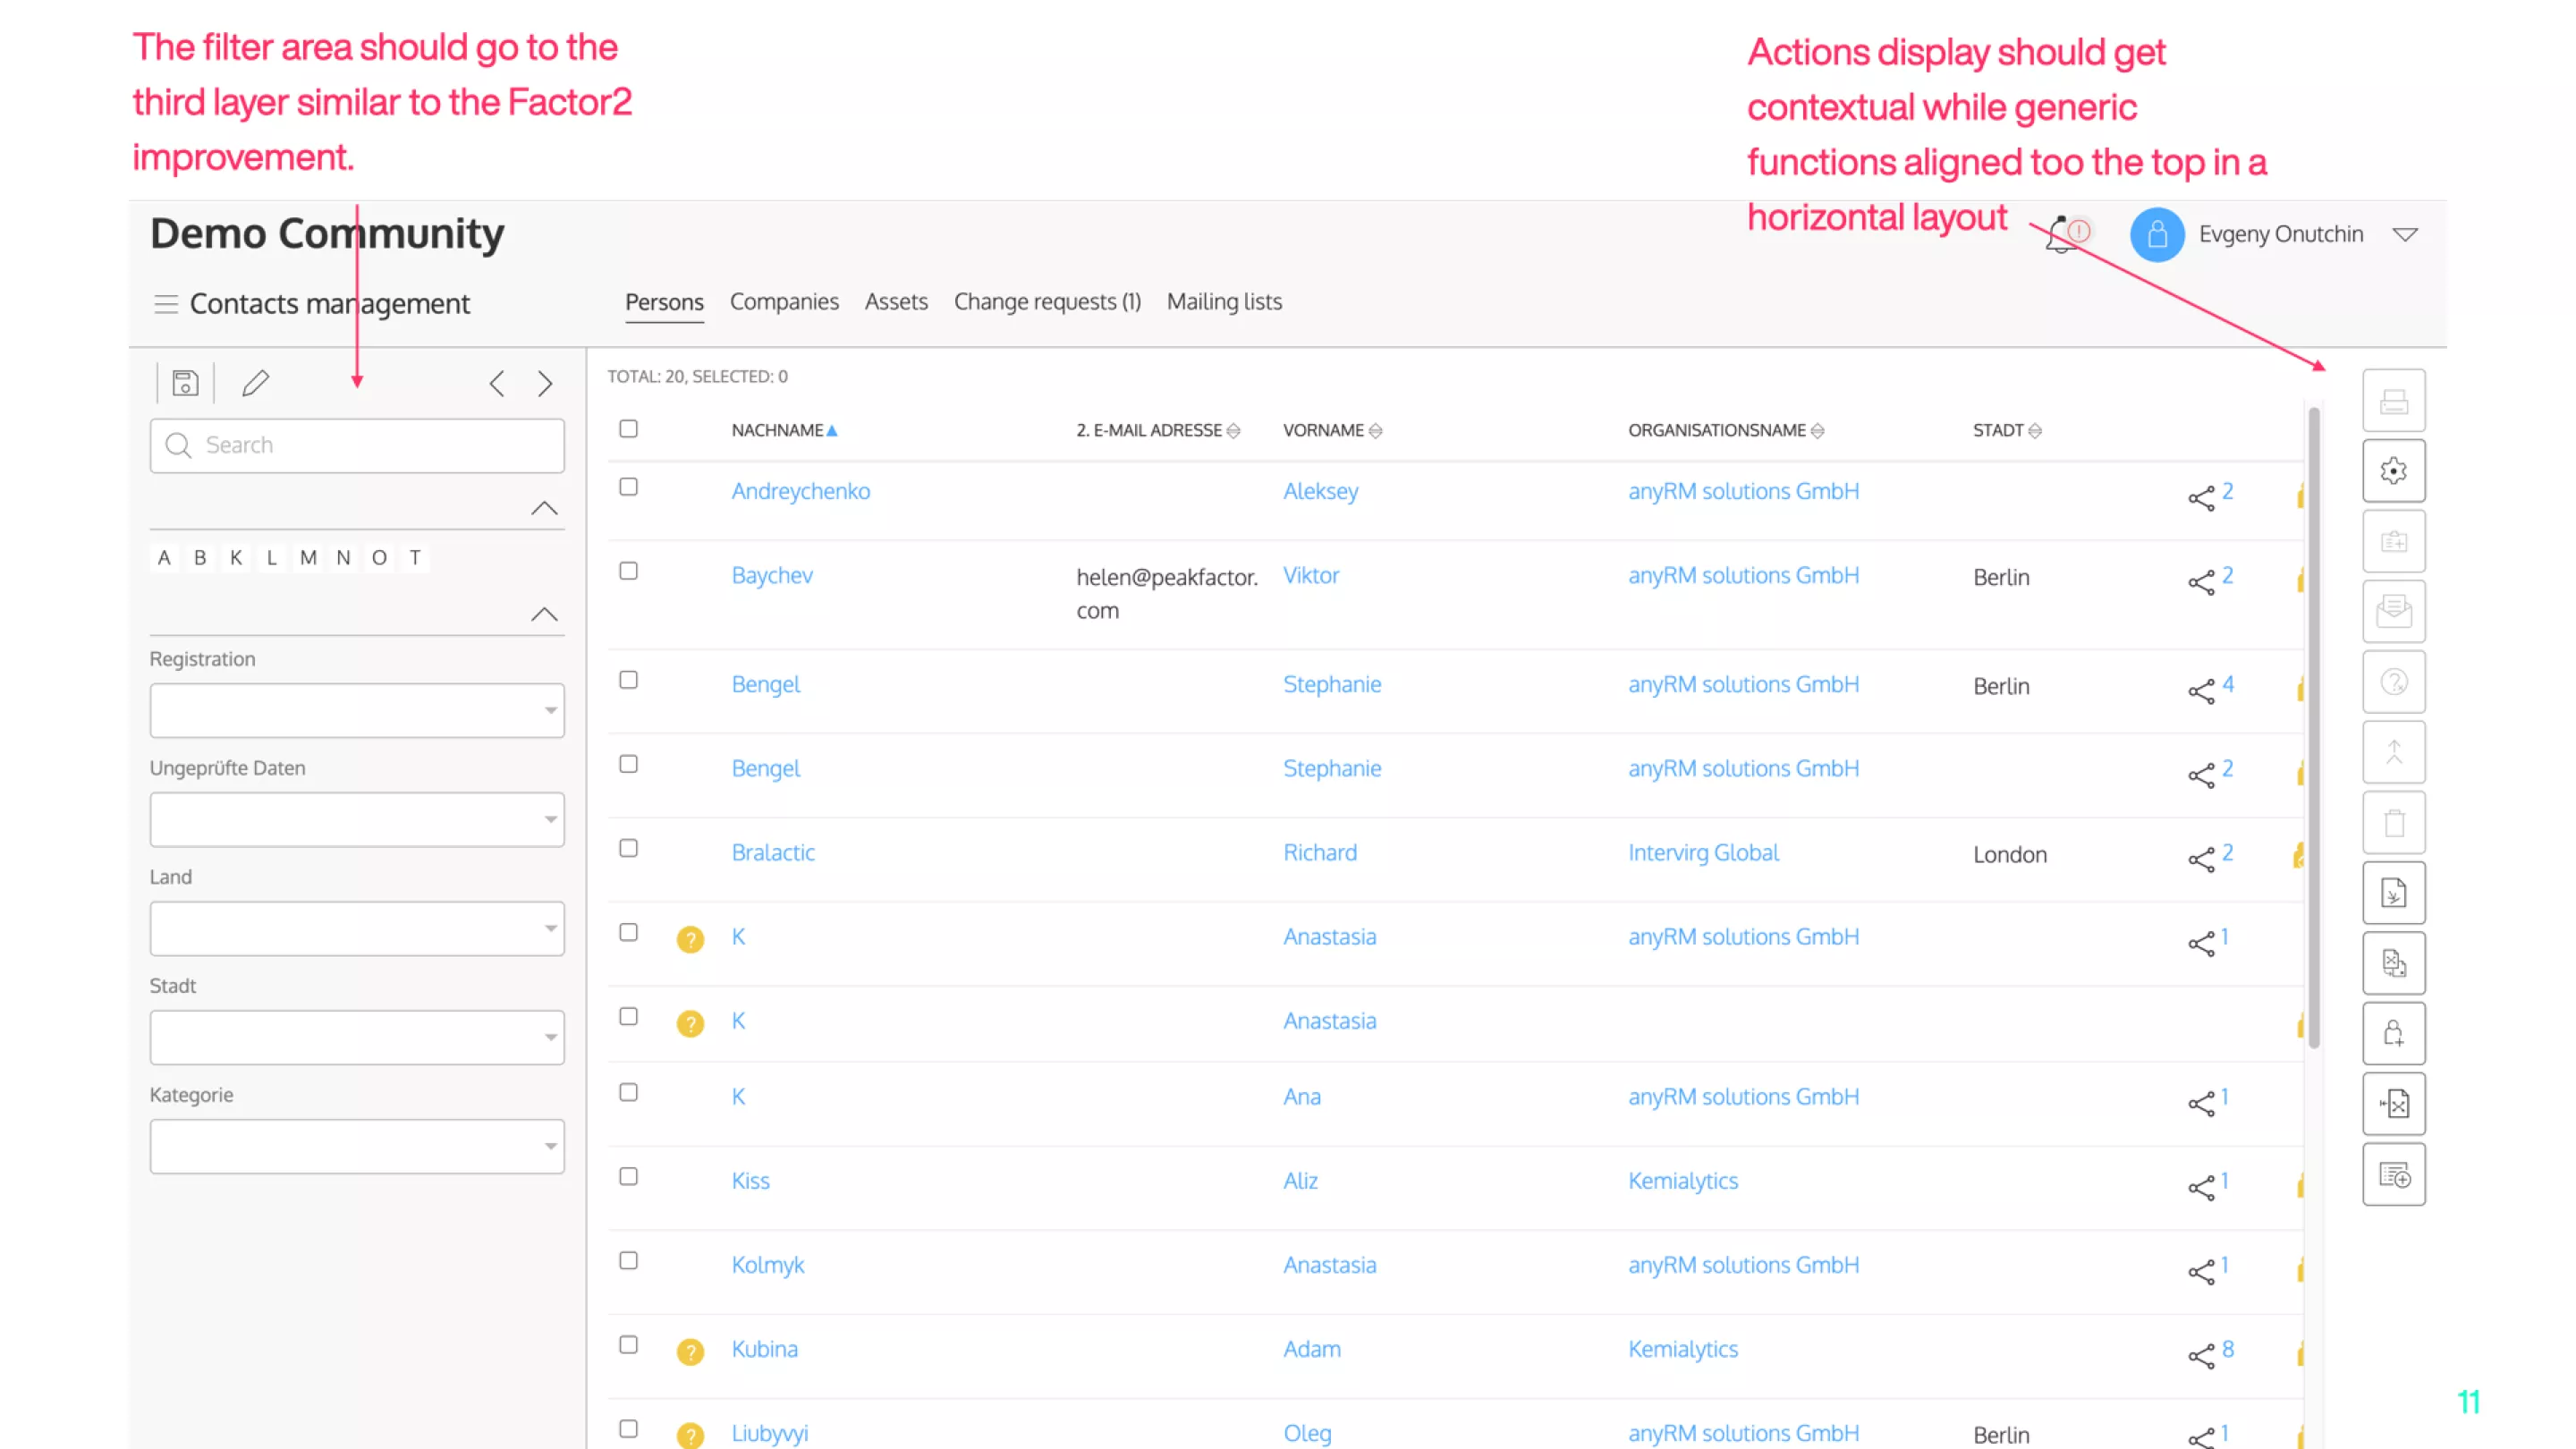
Task: Filter by letter M
Action: pyautogui.click(x=308, y=558)
